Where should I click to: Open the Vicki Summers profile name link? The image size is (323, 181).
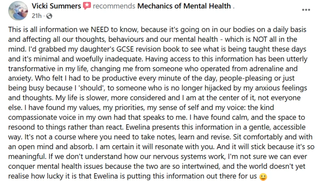(56, 6)
